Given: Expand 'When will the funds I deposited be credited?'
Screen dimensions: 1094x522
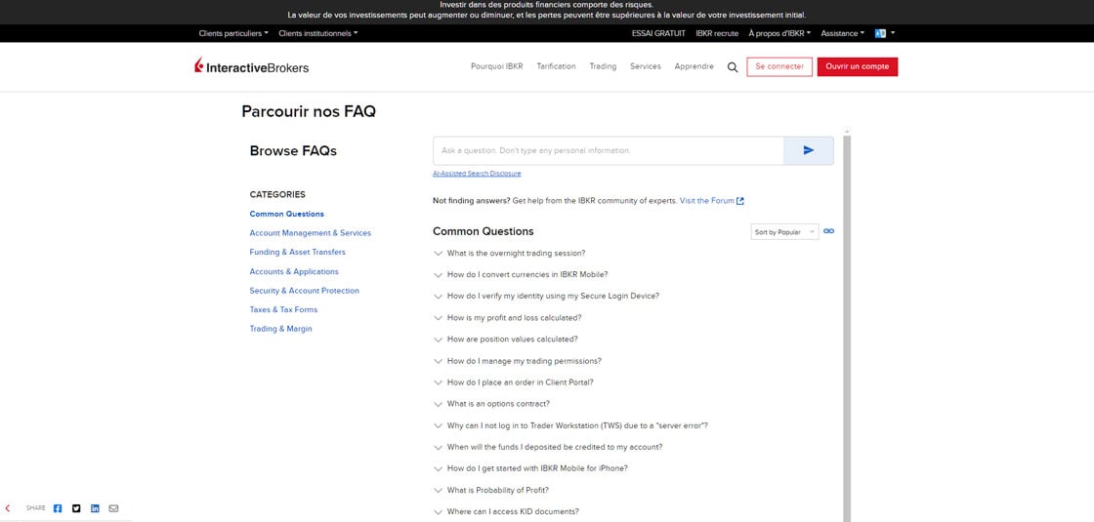Looking at the screenshot, I should [x=548, y=448].
